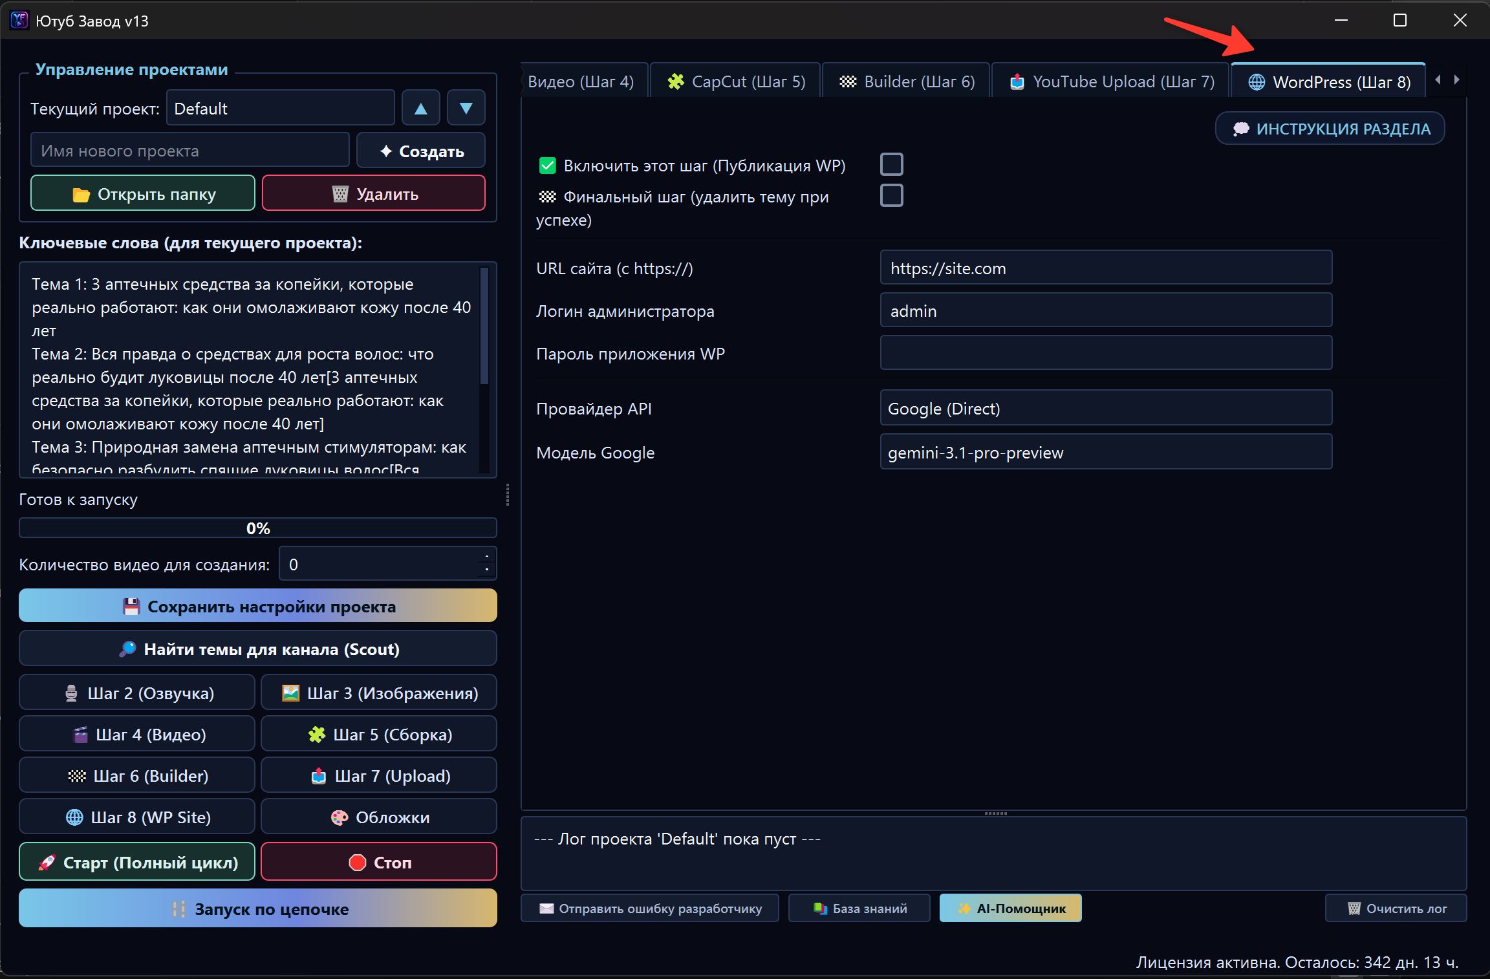1490x979 pixels.
Task: Increase the video count stepper
Action: pos(487,556)
